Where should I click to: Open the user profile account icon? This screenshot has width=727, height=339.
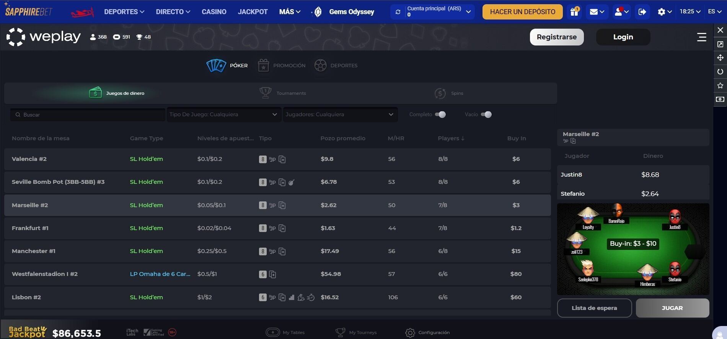coord(621,12)
